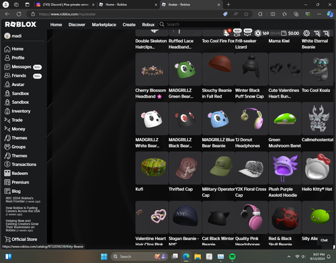336x263 pixels.
Task: Open the settings gear icon in Roblox header
Action: pyautogui.click(x=306, y=33)
